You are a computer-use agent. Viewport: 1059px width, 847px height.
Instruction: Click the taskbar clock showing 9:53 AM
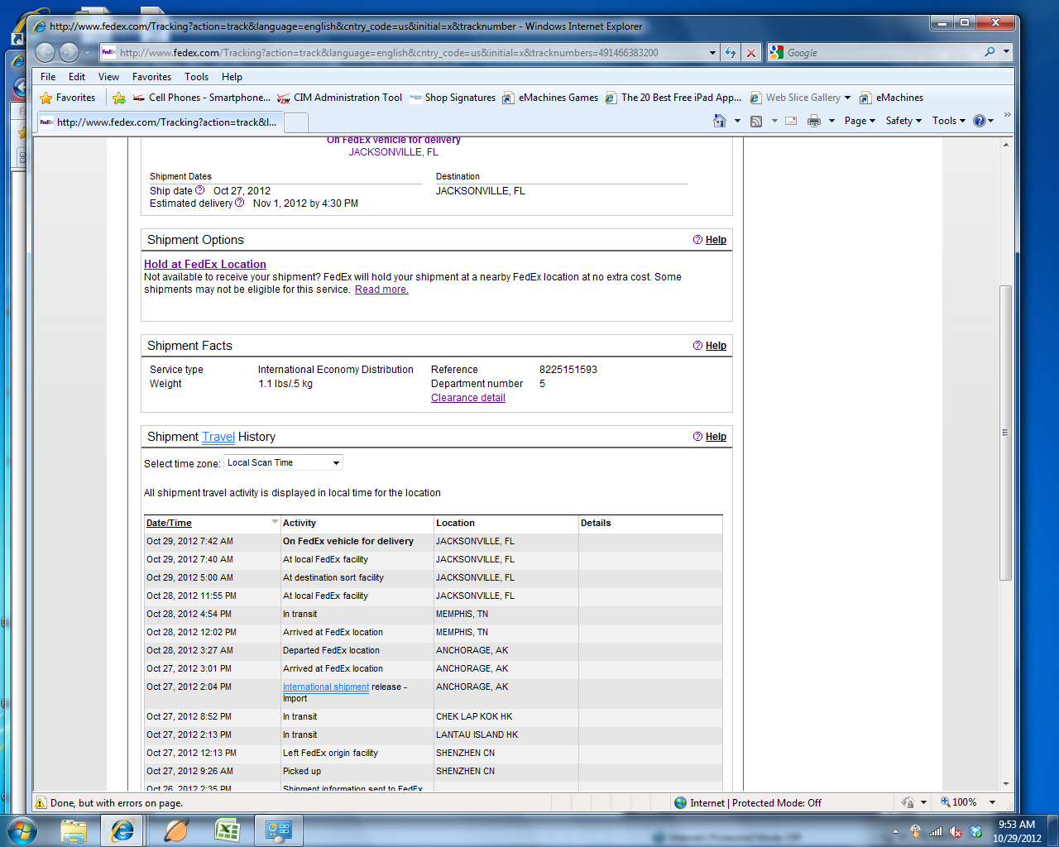[x=1017, y=824]
